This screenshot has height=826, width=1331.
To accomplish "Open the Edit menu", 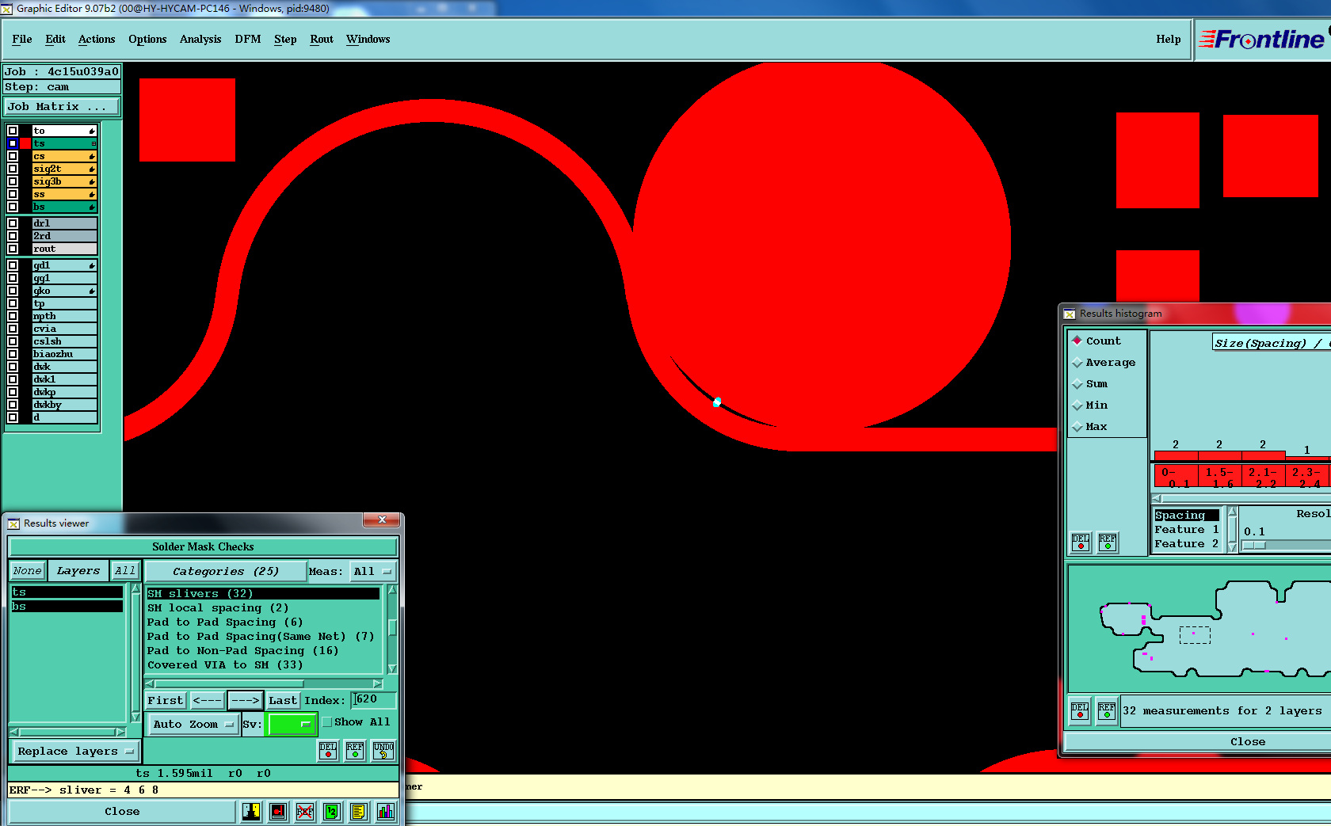I will (55, 39).
